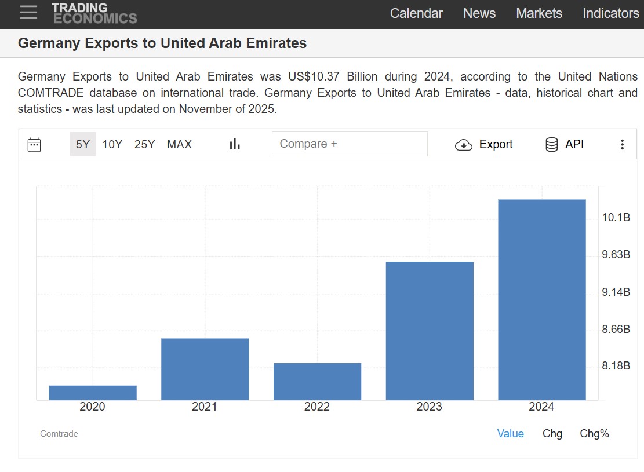Screen dimensions: 644x472
Task: Open the bar chart type icon
Action: pyautogui.click(x=235, y=144)
